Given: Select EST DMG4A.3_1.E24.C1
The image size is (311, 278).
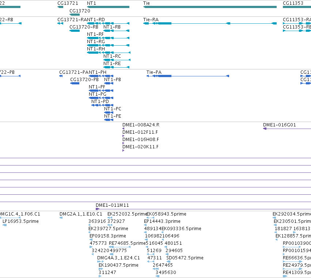Looking at the screenshot, I should 100,262.
